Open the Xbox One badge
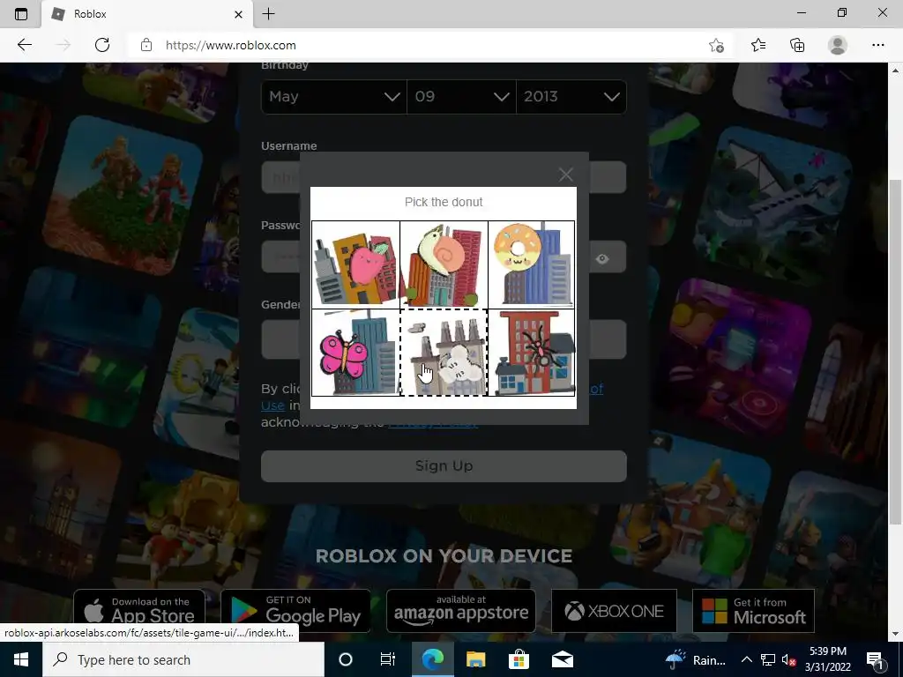This screenshot has height=677, width=903. tap(614, 611)
